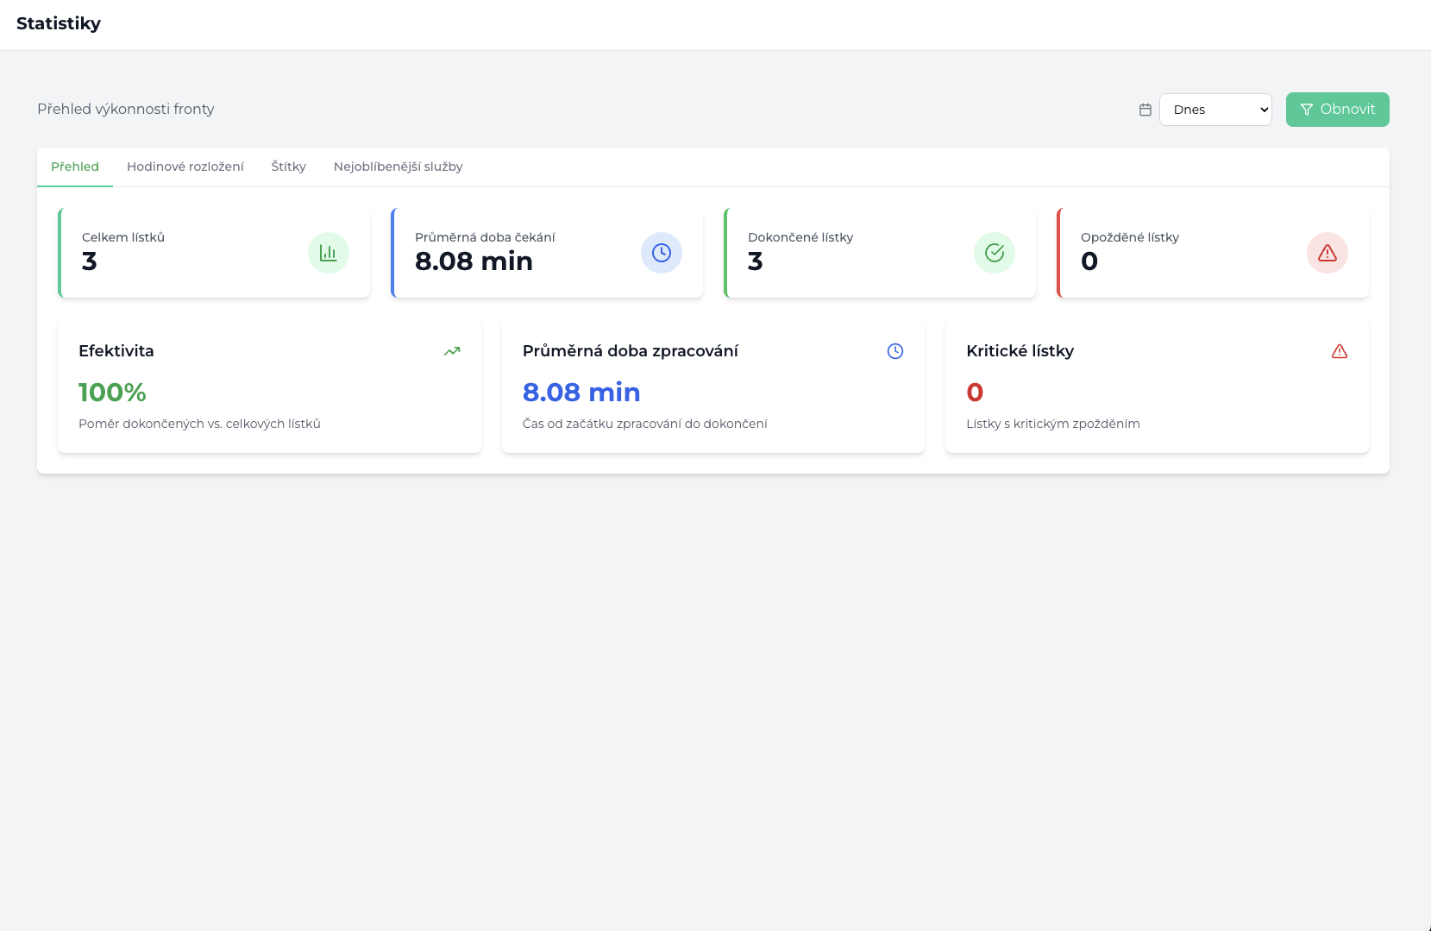Click the Celkem lístků summary card
This screenshot has height=931, width=1431.
click(214, 253)
